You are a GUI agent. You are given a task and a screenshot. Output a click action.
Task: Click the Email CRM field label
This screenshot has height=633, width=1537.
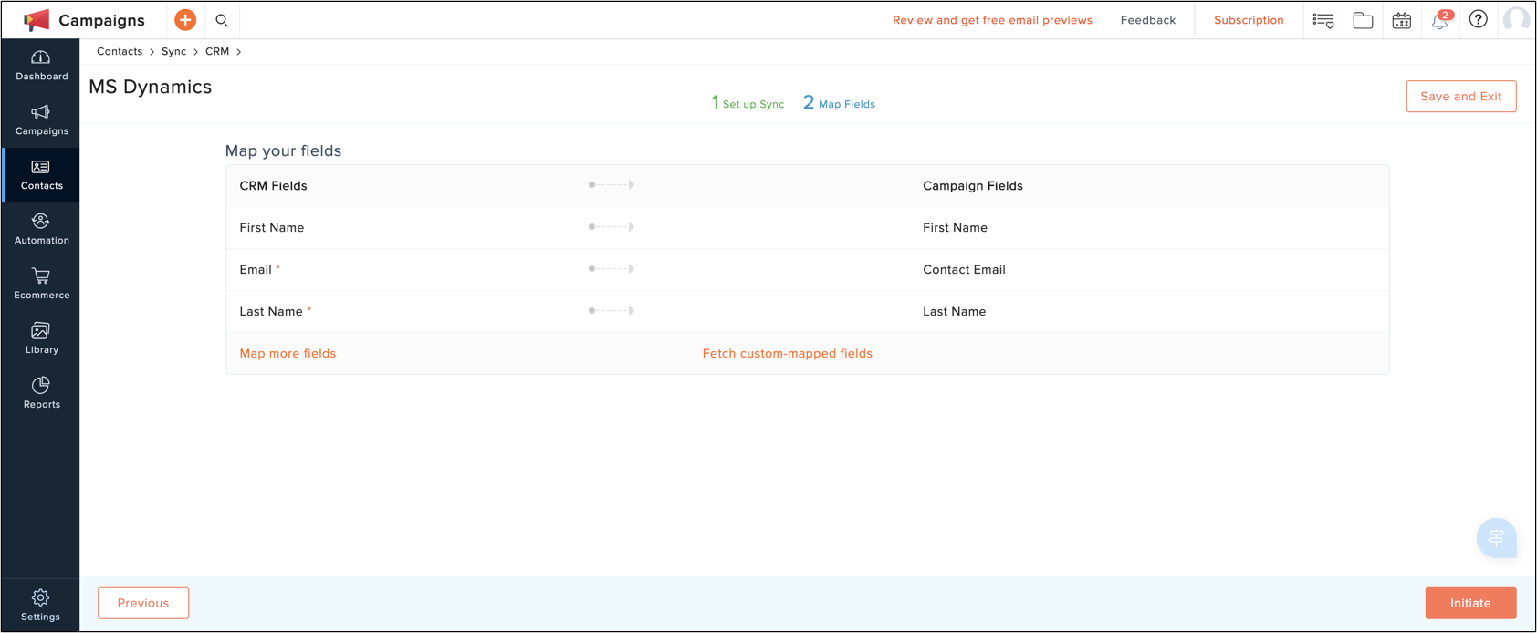pos(256,270)
